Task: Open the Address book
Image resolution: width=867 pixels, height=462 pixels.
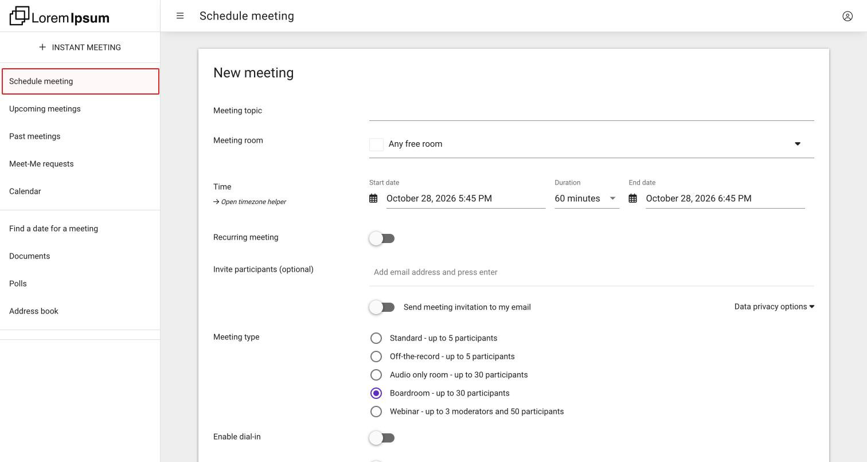Action: [80, 311]
